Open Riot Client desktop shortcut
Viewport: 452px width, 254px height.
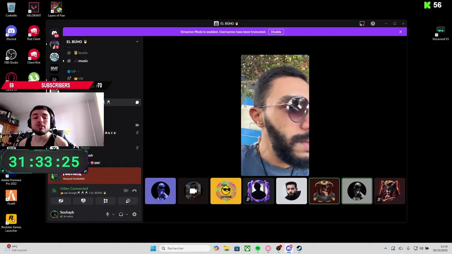click(34, 33)
